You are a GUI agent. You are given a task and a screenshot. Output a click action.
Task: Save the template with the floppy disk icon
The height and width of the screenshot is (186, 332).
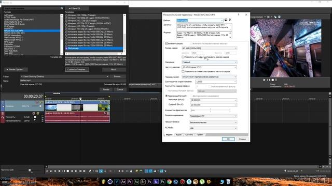tap(226, 20)
